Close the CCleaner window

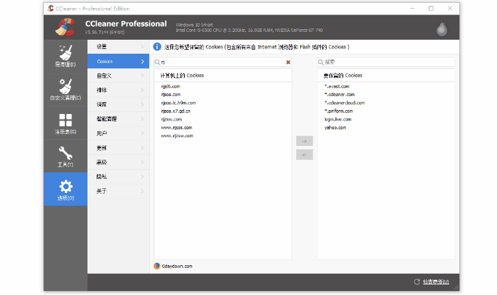click(450, 8)
